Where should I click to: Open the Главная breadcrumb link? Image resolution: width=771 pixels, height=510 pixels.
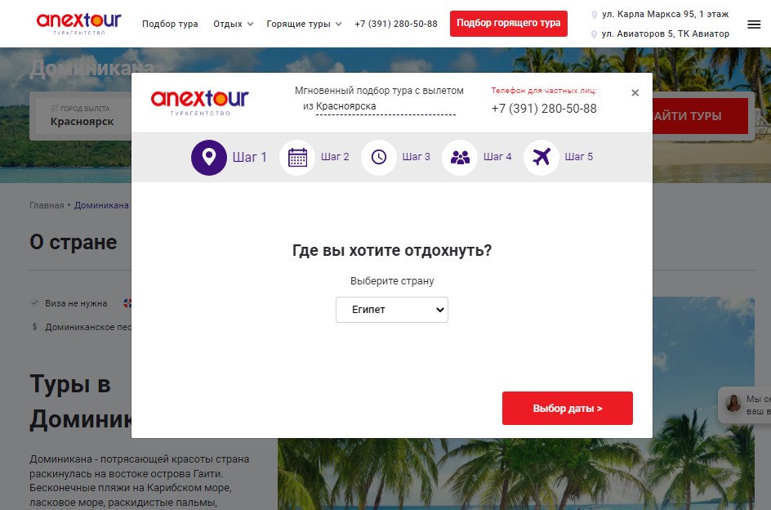pos(47,205)
